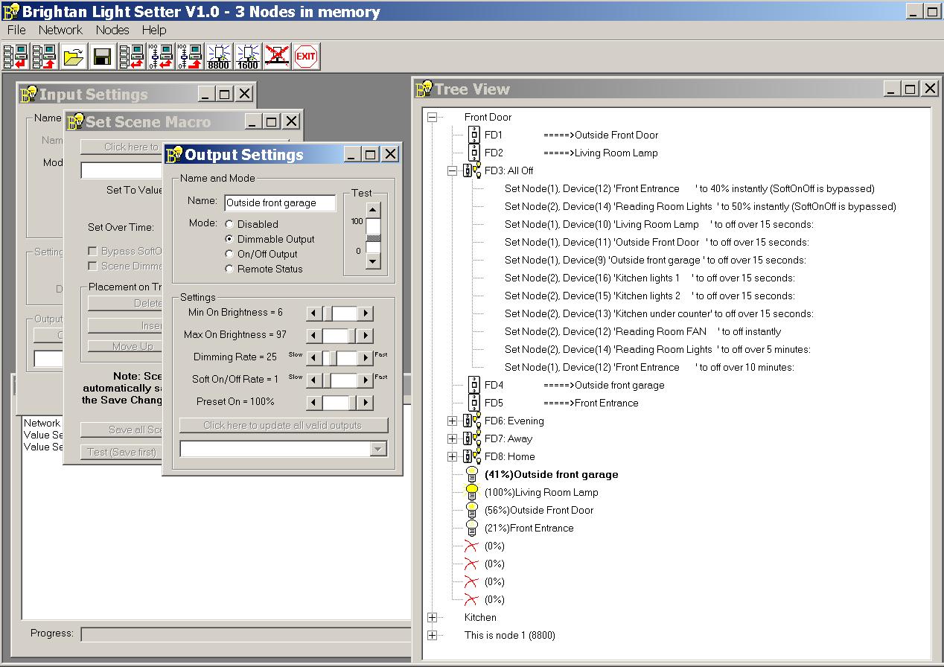Choose Remote Status output mode

229,269
